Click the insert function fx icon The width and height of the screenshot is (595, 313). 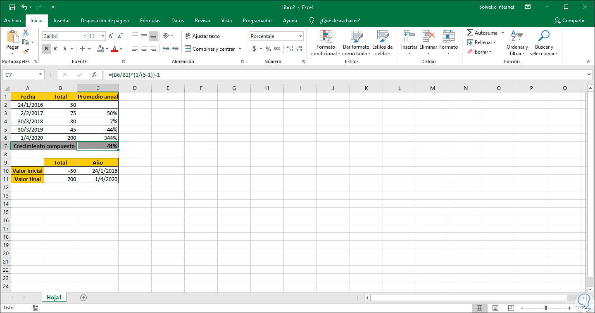tap(95, 75)
